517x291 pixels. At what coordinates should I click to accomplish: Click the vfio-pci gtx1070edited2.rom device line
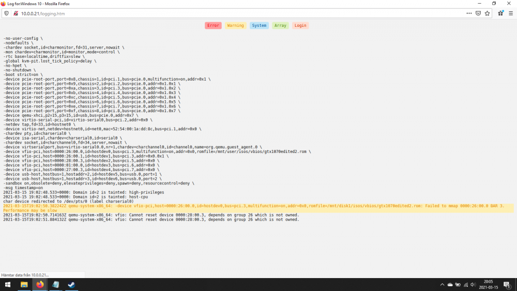pyautogui.click(x=157, y=151)
